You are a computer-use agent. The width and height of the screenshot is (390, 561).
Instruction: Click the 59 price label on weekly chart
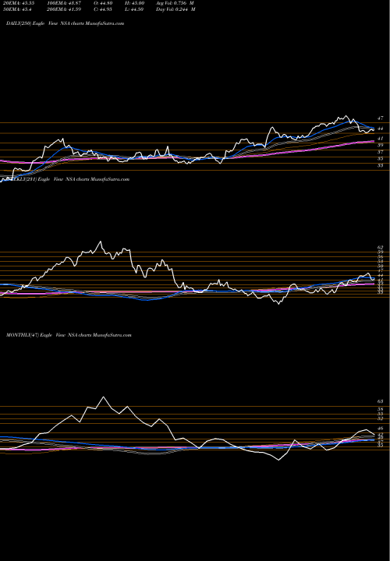pyautogui.click(x=381, y=252)
